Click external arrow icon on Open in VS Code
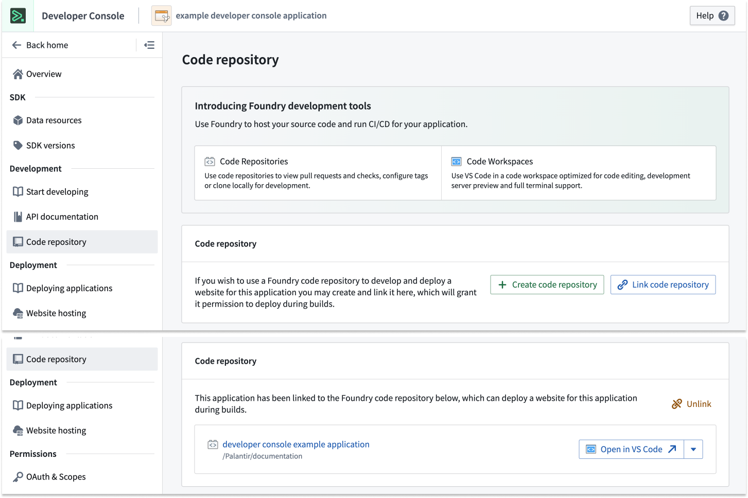The height and width of the screenshot is (498, 748). tap(672, 449)
